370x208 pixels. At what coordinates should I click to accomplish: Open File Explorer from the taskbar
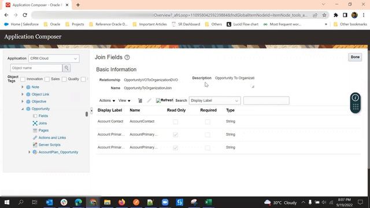[x=108, y=202]
